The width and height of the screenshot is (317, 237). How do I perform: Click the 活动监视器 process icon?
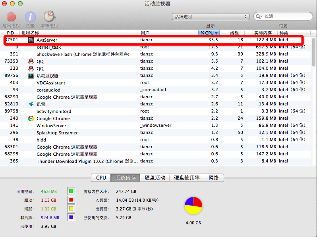tap(31, 76)
